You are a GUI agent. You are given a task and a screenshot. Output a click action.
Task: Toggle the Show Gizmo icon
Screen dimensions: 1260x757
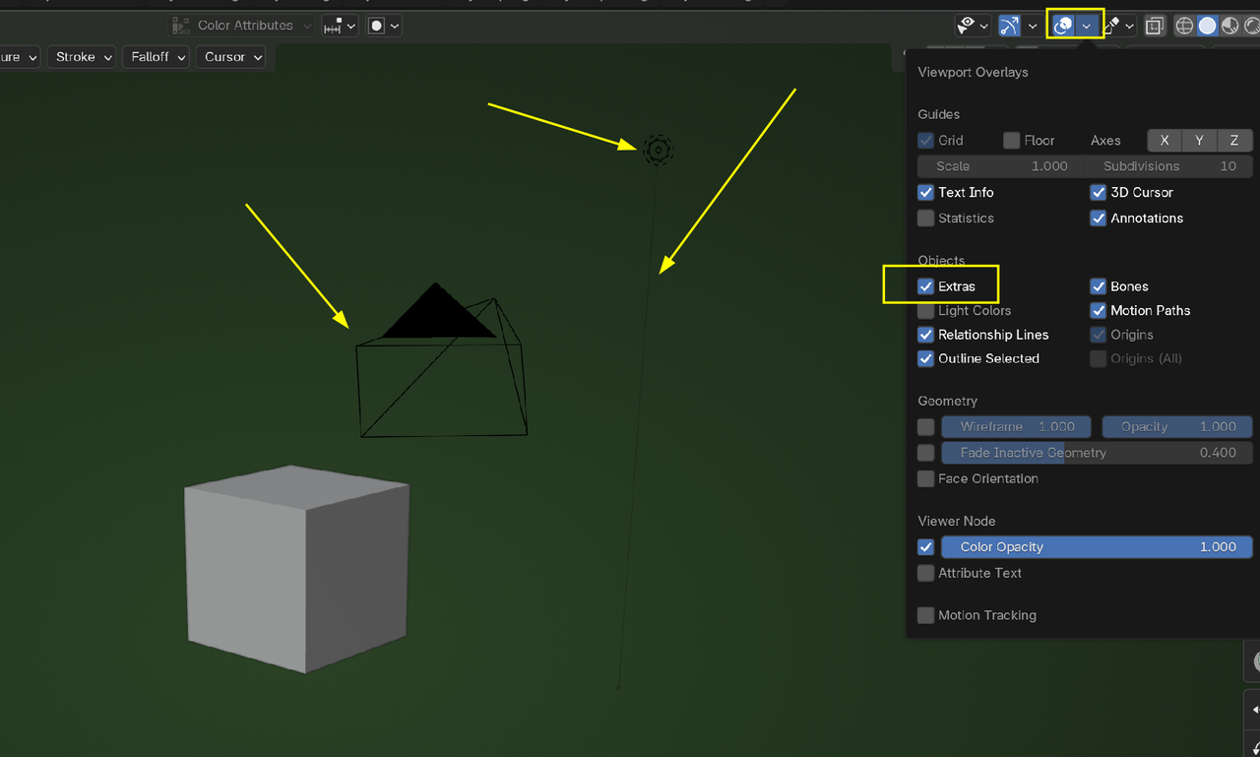coord(1009,26)
